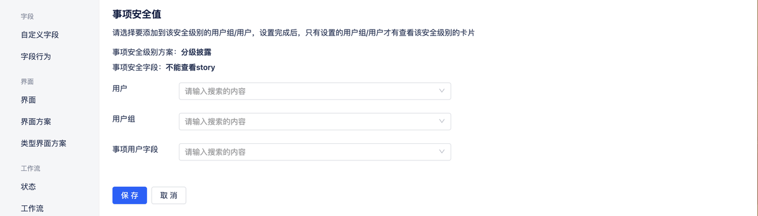
Task: Click the 事项安全值 page heading
Action: click(137, 14)
